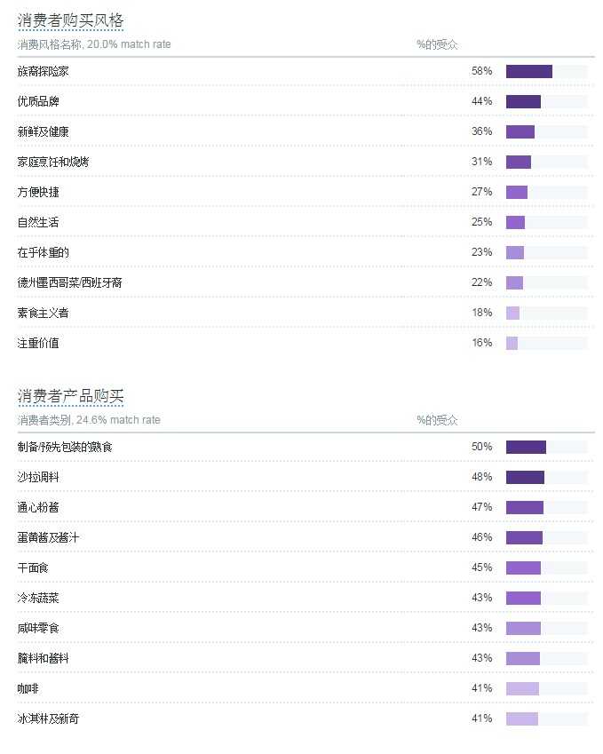603x754 pixels.
Task: Click the 蛋黄酱及酱汁 row label
Action: [48, 537]
